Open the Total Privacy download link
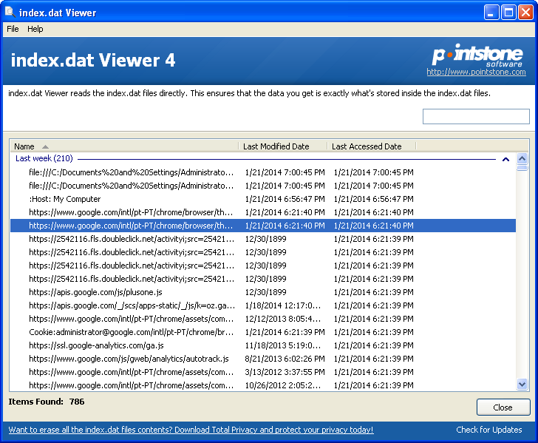The width and height of the screenshot is (538, 443). pos(191,430)
